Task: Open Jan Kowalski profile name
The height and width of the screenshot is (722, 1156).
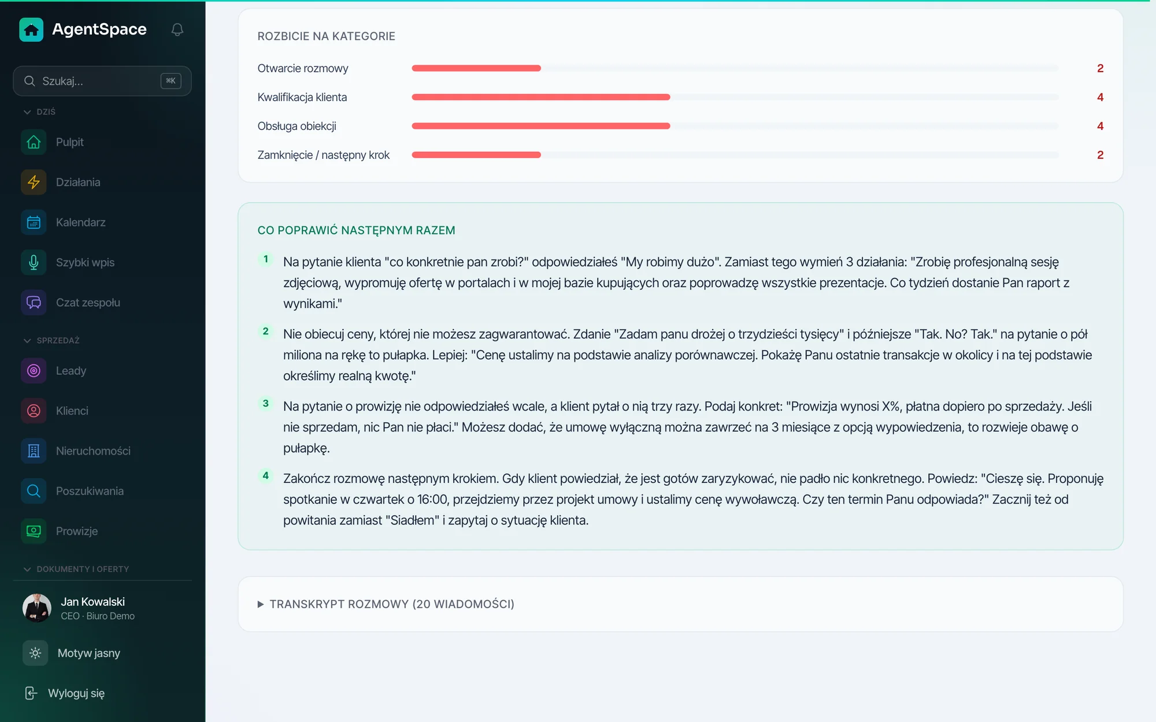Action: pos(92,602)
